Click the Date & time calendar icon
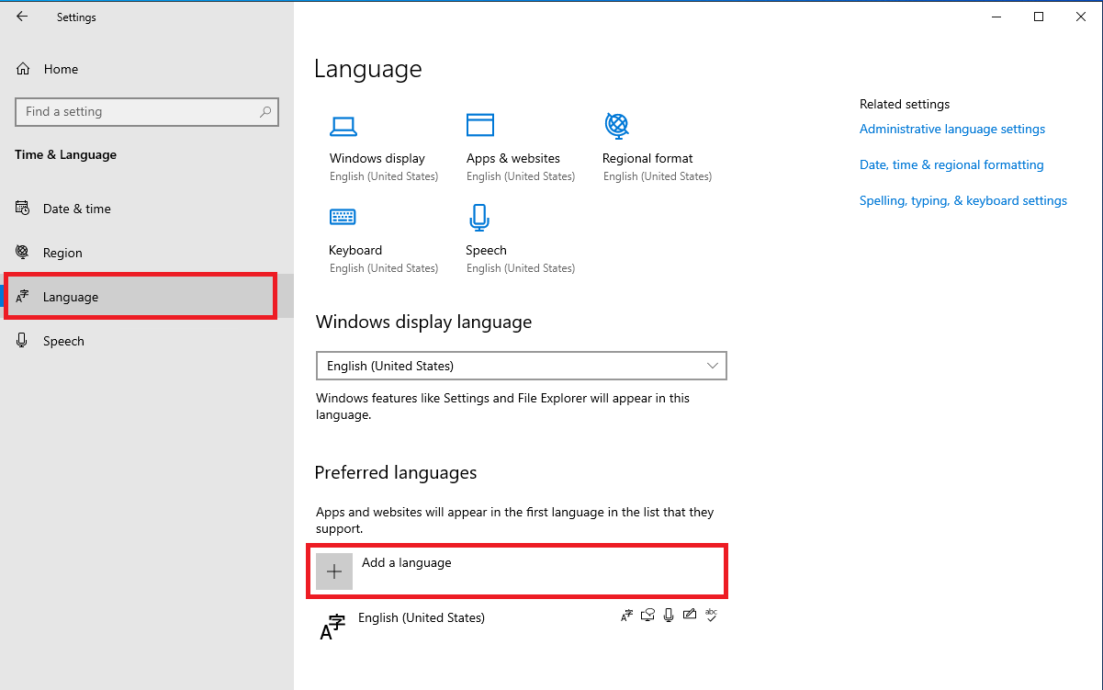 (x=23, y=209)
